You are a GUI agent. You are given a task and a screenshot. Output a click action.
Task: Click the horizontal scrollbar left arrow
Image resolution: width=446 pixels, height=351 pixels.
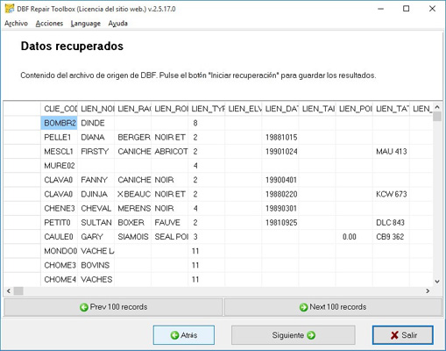pyautogui.click(x=9, y=290)
